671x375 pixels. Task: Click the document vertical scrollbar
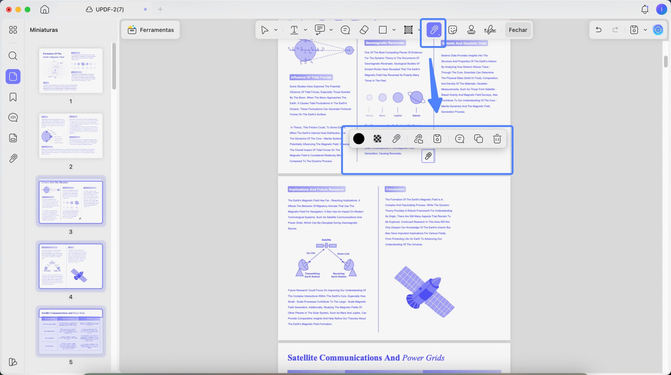tap(666, 61)
